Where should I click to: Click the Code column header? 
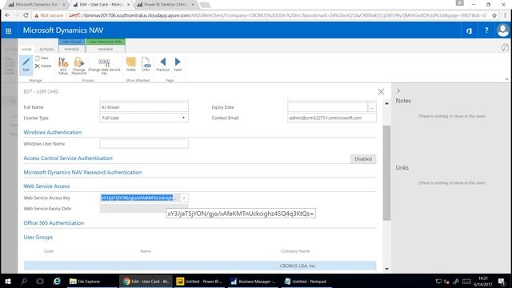[x=49, y=251]
